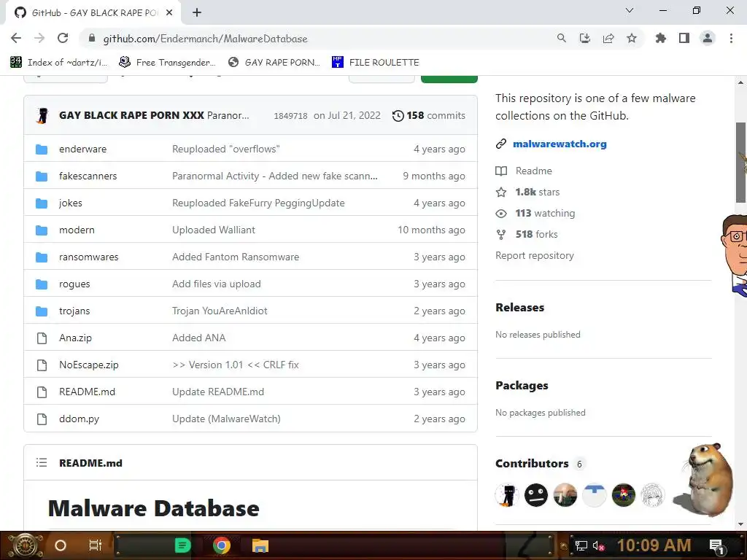Open the Packages section heading
This screenshot has height=560, width=747.
click(x=522, y=386)
